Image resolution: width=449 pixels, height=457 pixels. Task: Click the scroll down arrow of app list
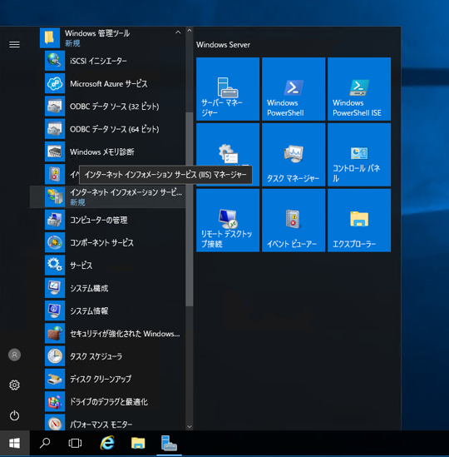190,426
